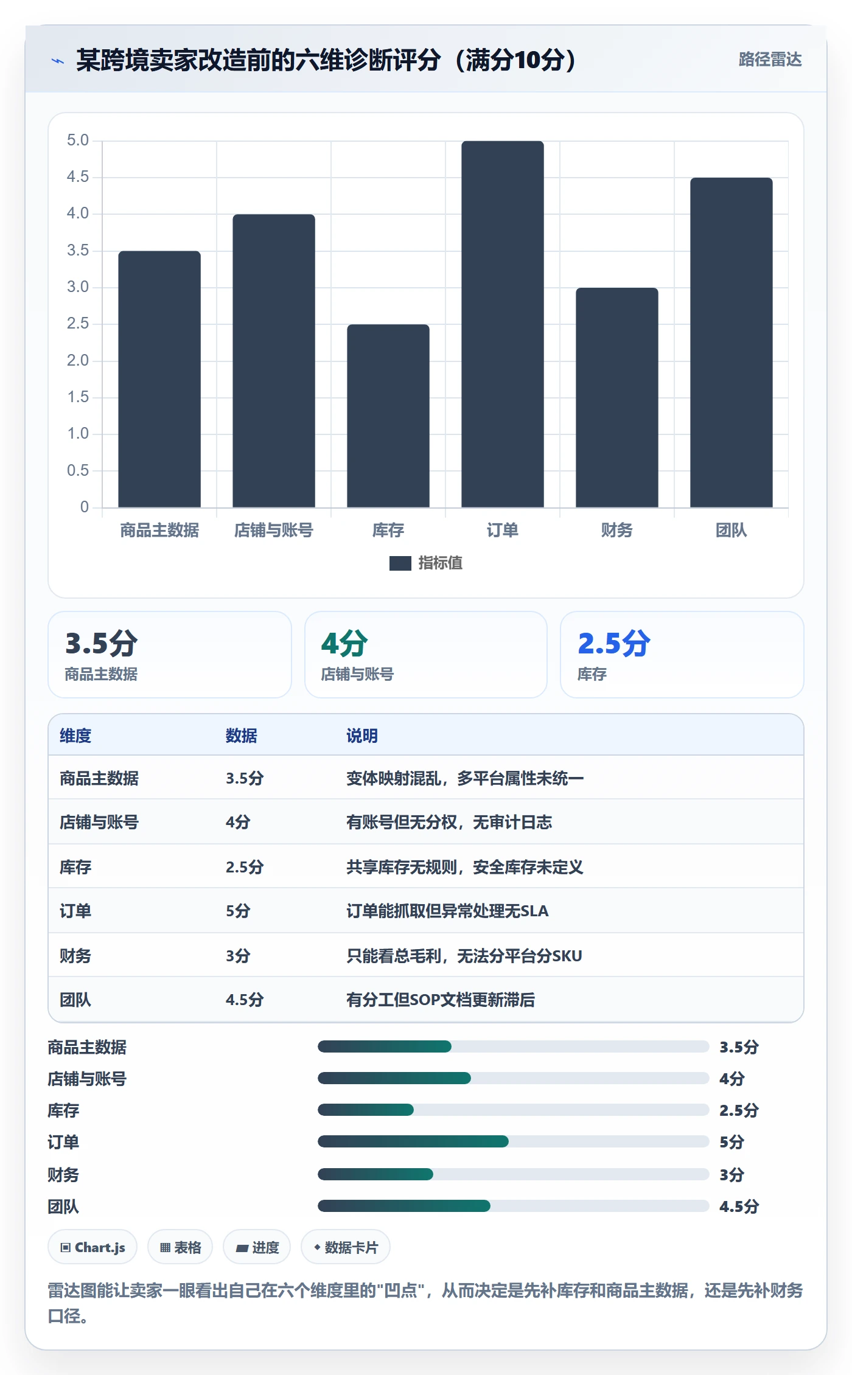Screen dimensions: 852x1375
Task: Click the 4.5分 value in 团队 table row
Action: pyautogui.click(x=245, y=1000)
